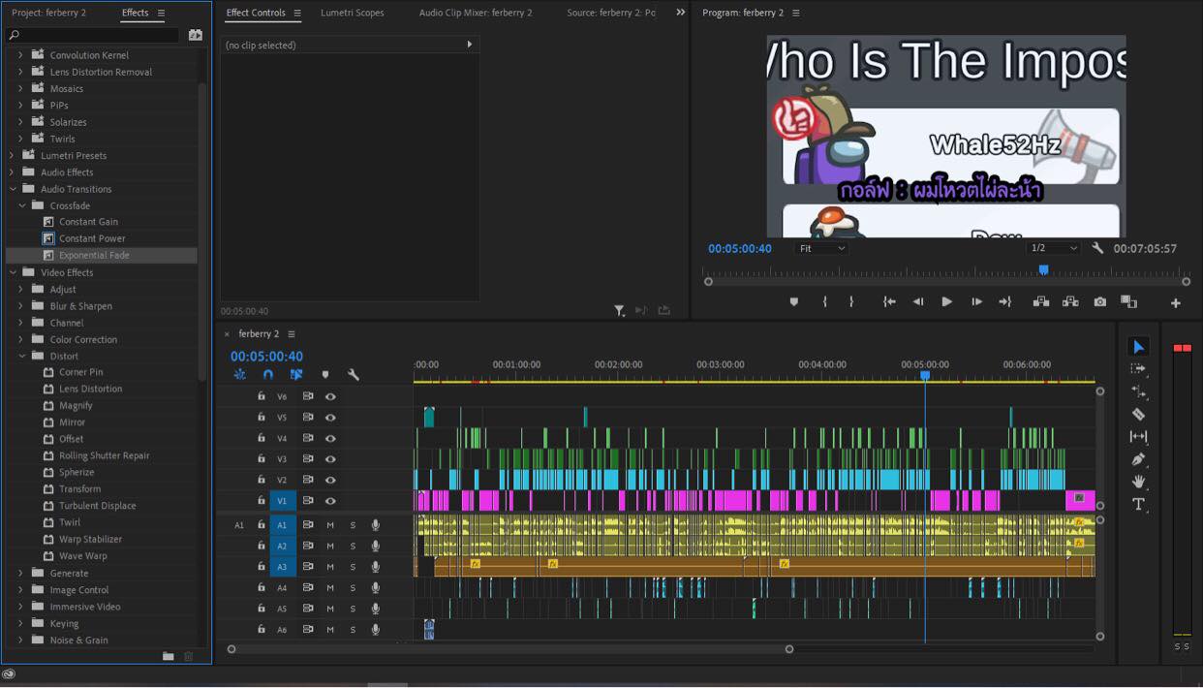Image resolution: width=1203 pixels, height=688 pixels.
Task: Toggle V1 track output eye
Action: click(330, 501)
